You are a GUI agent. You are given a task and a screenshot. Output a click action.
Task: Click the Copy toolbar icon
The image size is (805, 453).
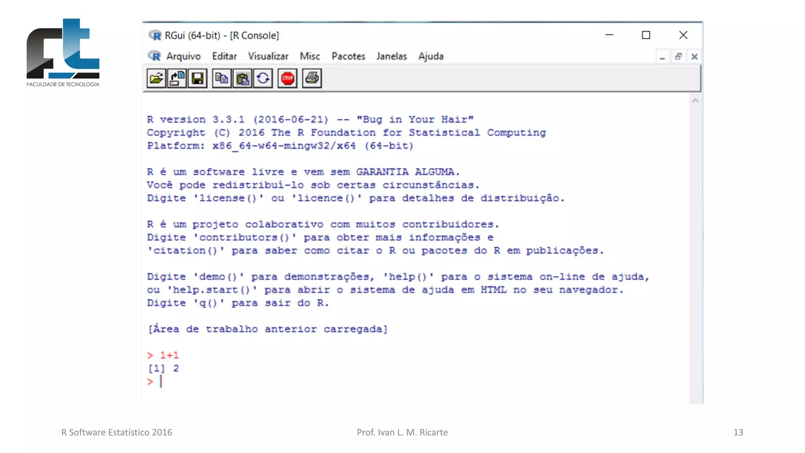click(x=222, y=79)
